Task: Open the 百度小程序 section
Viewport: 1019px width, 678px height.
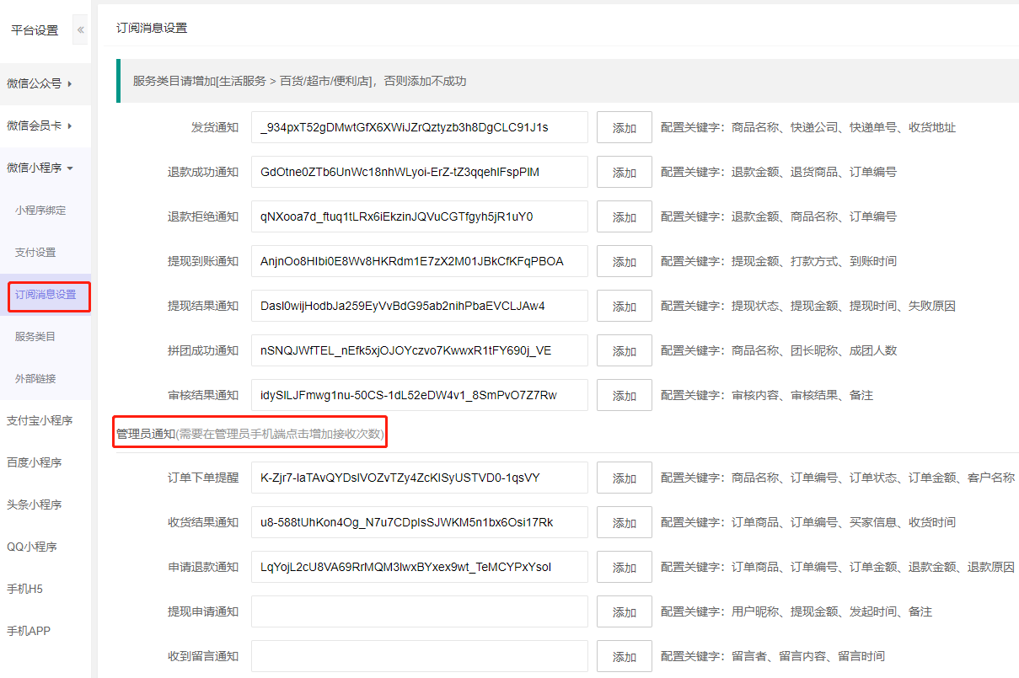Action: coord(35,462)
